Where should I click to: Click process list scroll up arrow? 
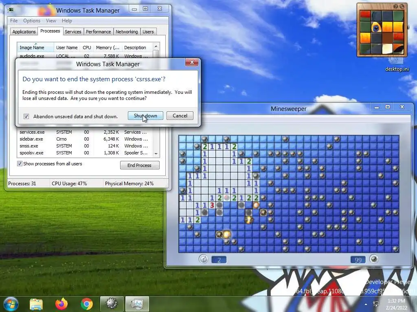156,45
